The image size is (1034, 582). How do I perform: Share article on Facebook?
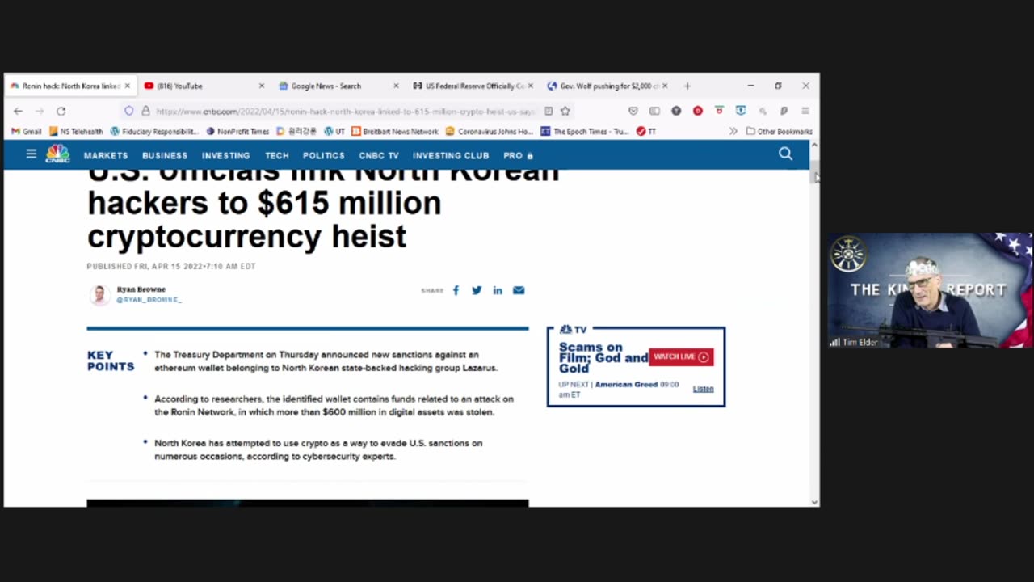click(x=456, y=290)
